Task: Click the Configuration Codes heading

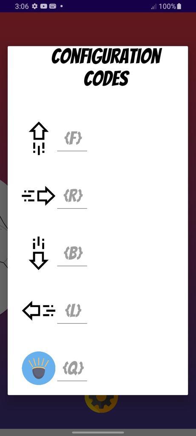Action: click(x=107, y=67)
